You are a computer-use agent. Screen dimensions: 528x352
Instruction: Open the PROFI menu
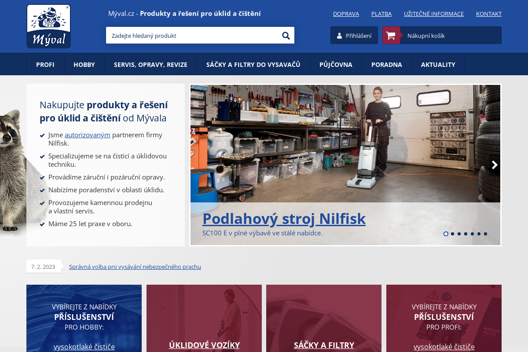pyautogui.click(x=45, y=64)
